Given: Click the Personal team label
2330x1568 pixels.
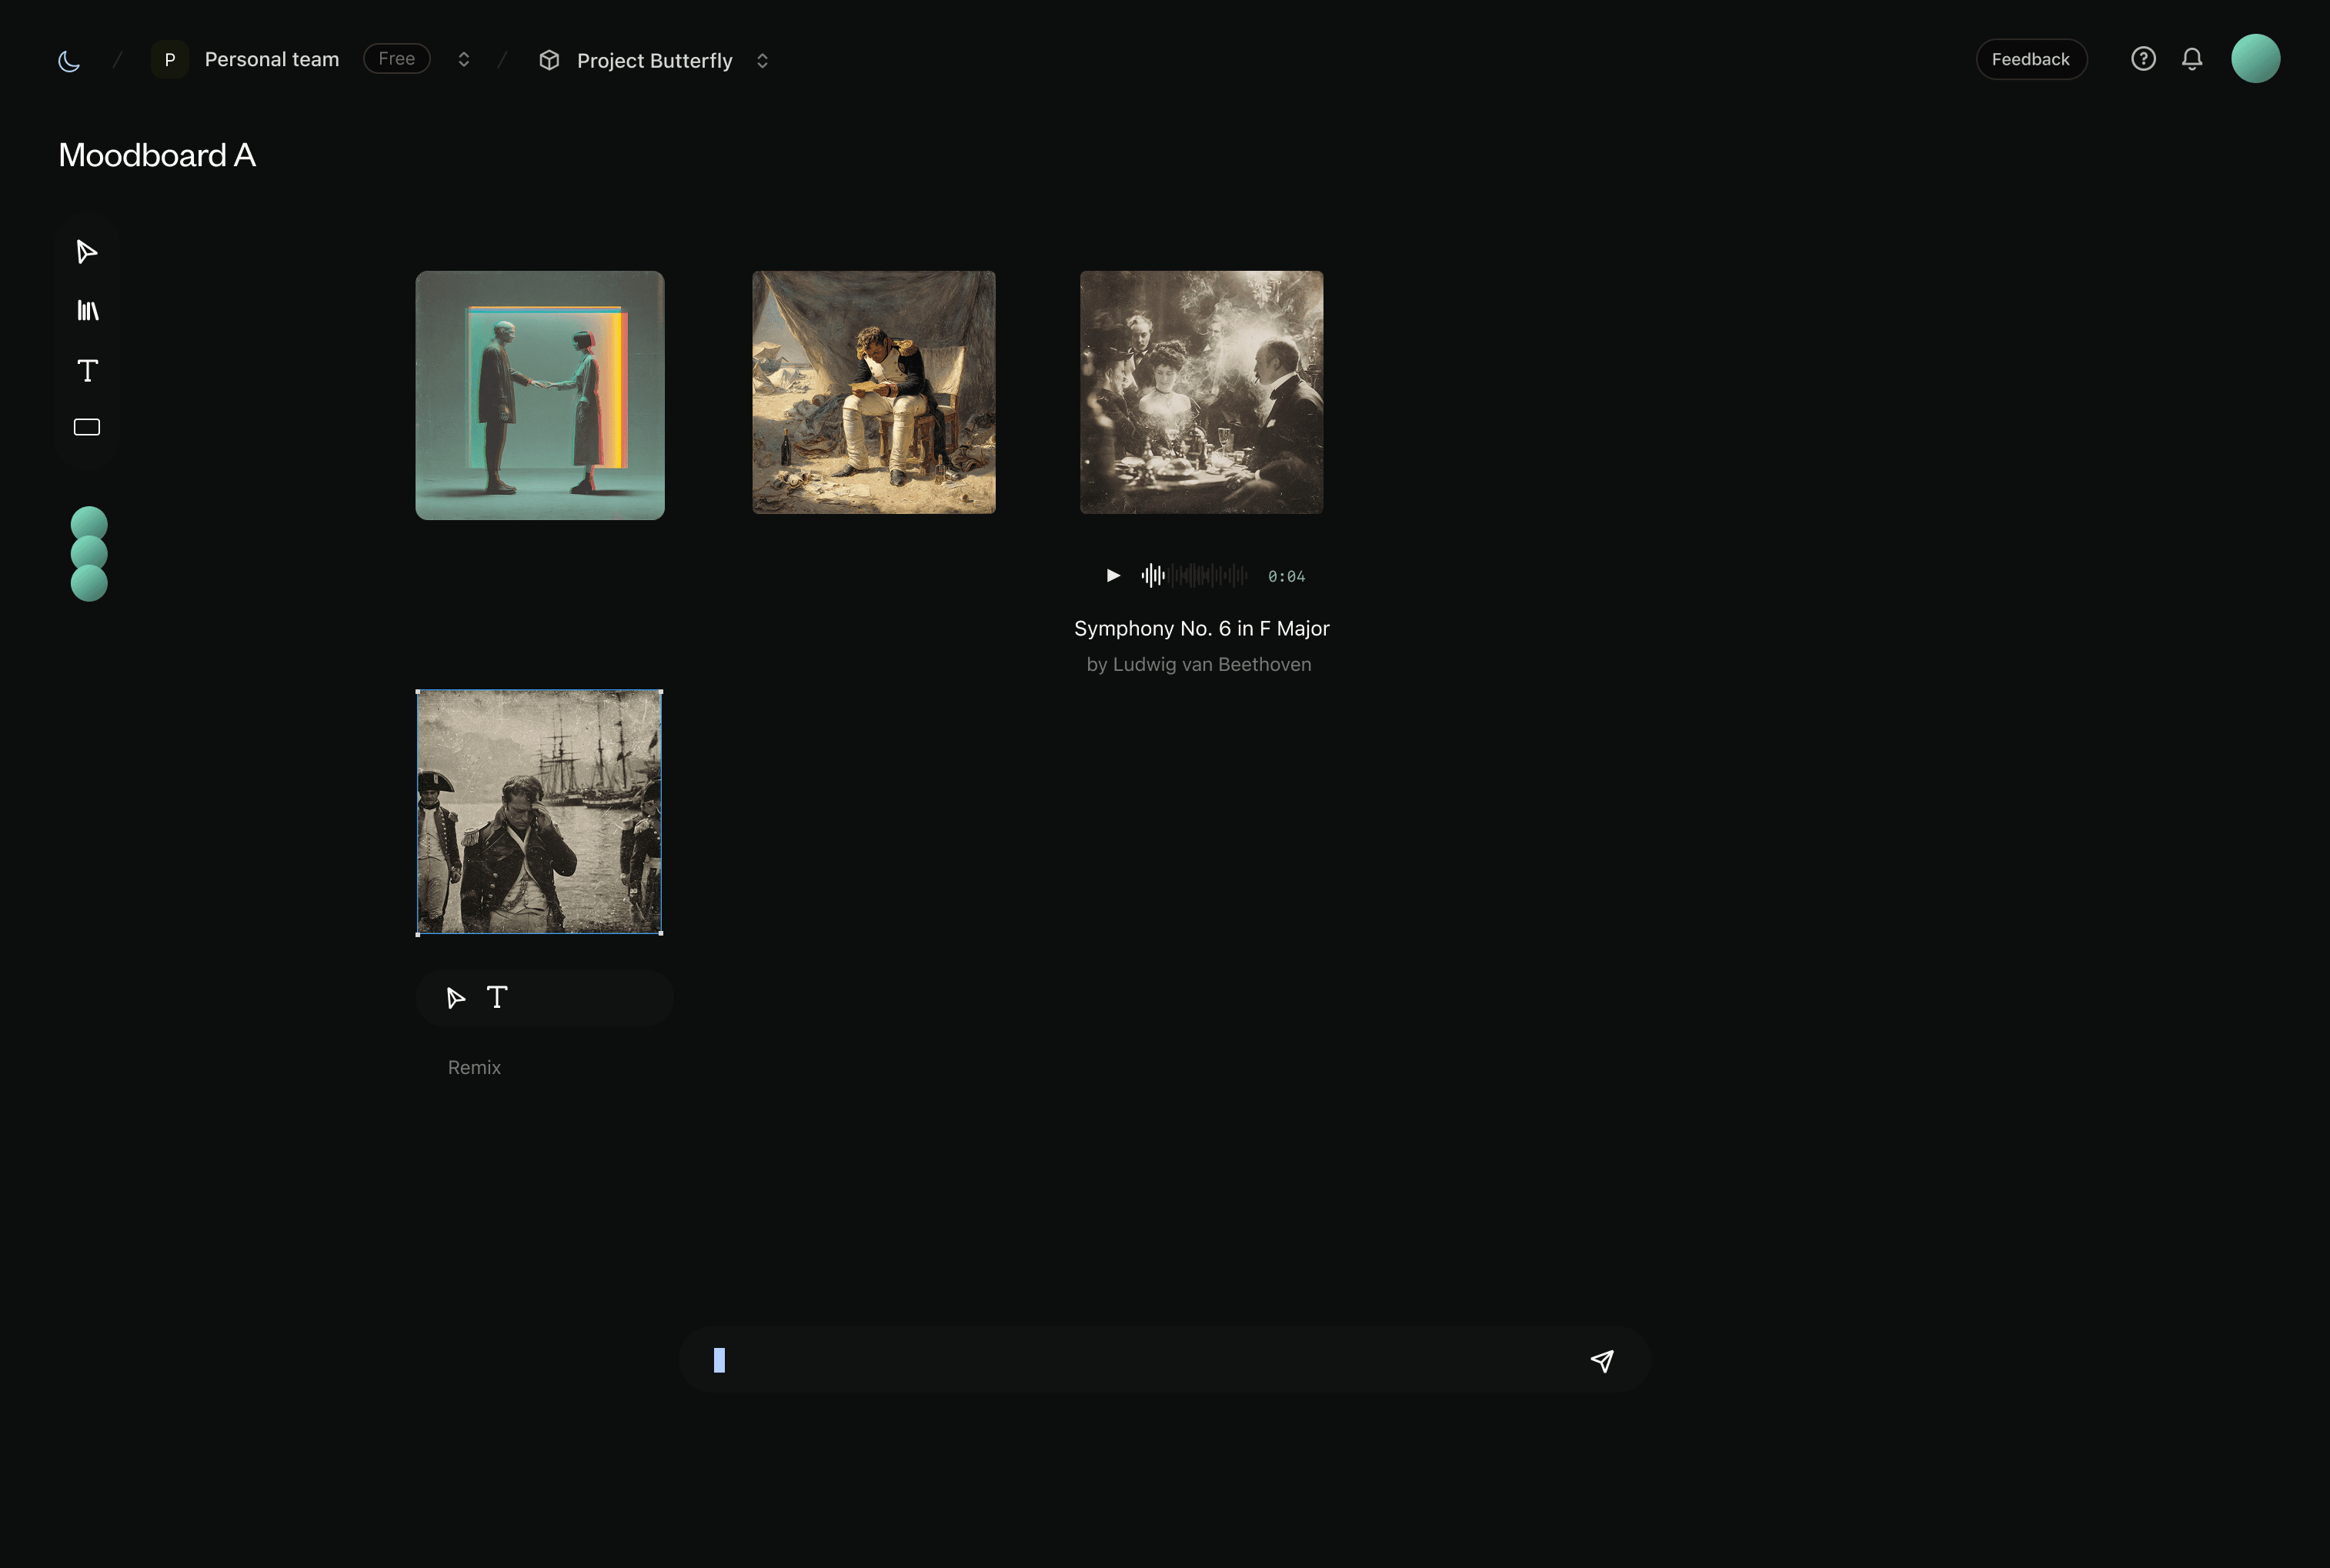Looking at the screenshot, I should point(272,60).
